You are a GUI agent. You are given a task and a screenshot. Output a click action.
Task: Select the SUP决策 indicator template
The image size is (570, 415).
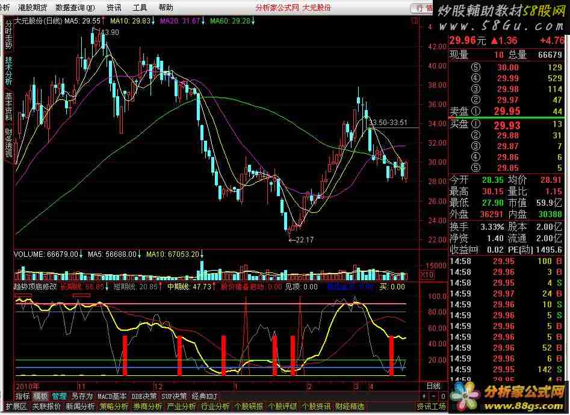pos(174,396)
